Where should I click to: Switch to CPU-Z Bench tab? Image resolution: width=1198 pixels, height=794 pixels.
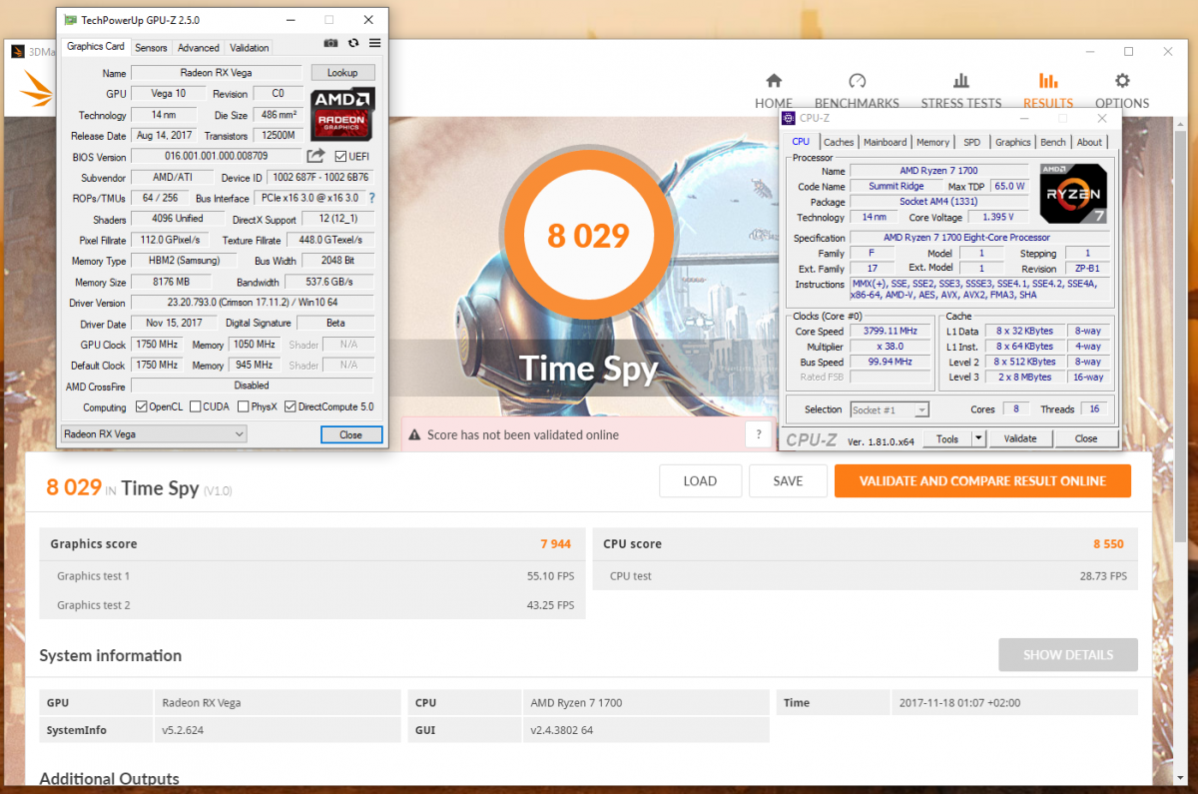[x=1053, y=142]
